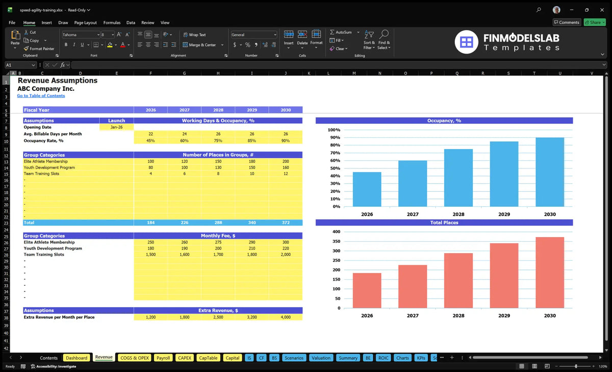Open the Valuation sheet tab
Viewport: 612px width, 372px height.
[x=321, y=358]
